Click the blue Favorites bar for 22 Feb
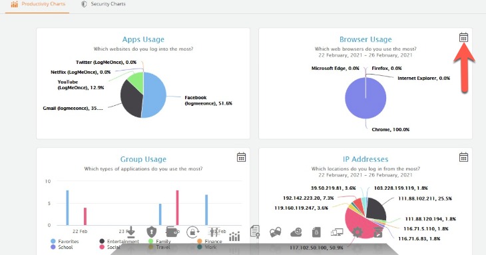Screen dimensions: 486x255 [67, 208]
